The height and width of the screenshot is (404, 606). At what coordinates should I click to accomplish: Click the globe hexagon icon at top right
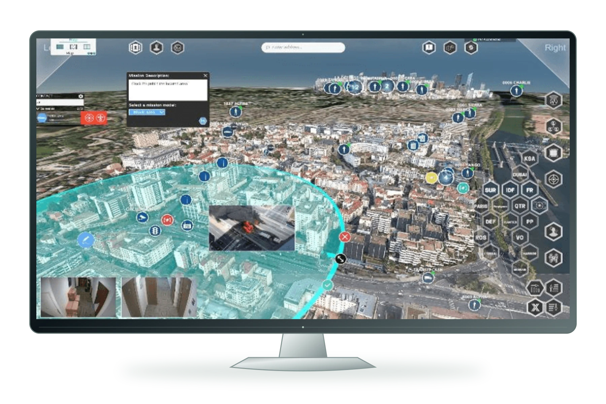pos(471,47)
